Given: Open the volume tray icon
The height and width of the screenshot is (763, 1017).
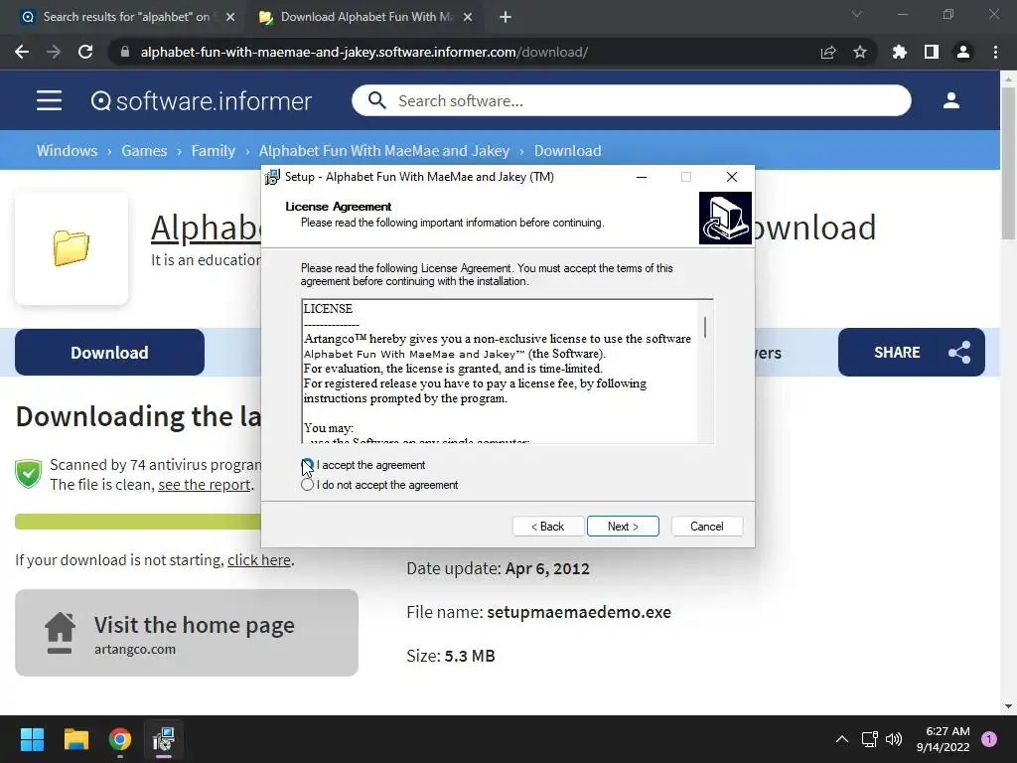Looking at the screenshot, I should [x=894, y=739].
